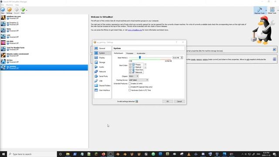
Task: Open virtualbox.org link in welcome text
Action: coord(135,30)
